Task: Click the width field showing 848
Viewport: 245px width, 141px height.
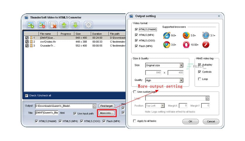Action: (153, 73)
